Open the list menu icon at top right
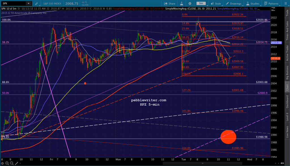The image size is (290, 166). click(285, 3)
